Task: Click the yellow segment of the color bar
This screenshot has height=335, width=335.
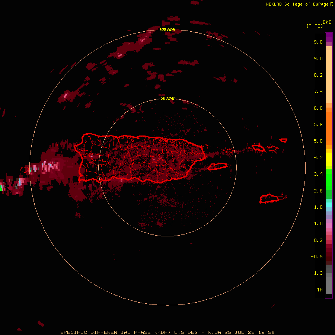Action: coord(329,159)
